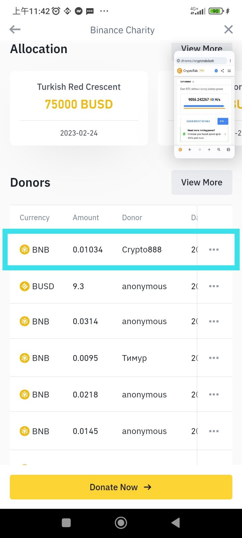Tap Android recent apps square button
242x538 pixels.
tap(66, 523)
